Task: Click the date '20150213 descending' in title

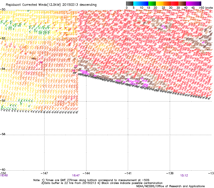Action: point(80,5)
